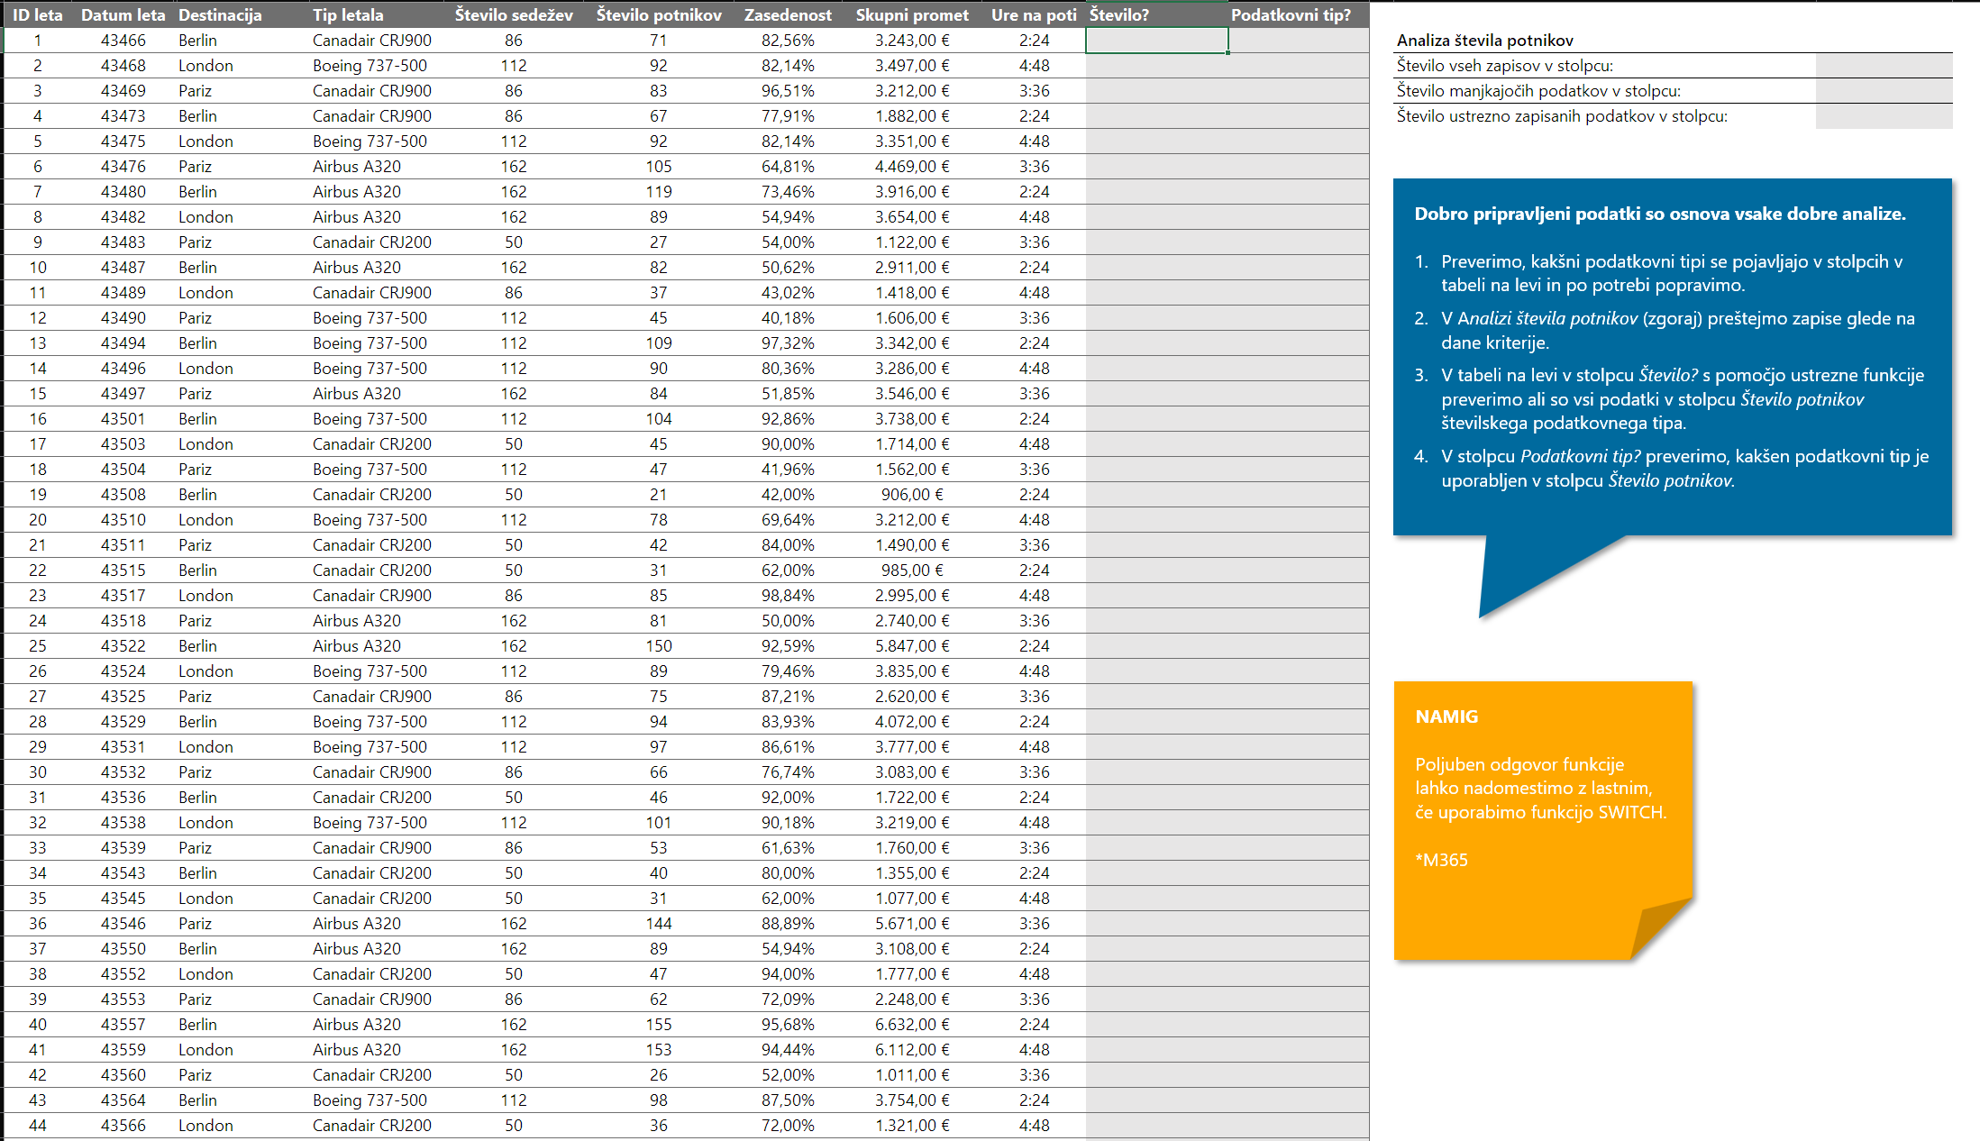Select revenue 6.632,00 € in row 40

click(912, 1025)
